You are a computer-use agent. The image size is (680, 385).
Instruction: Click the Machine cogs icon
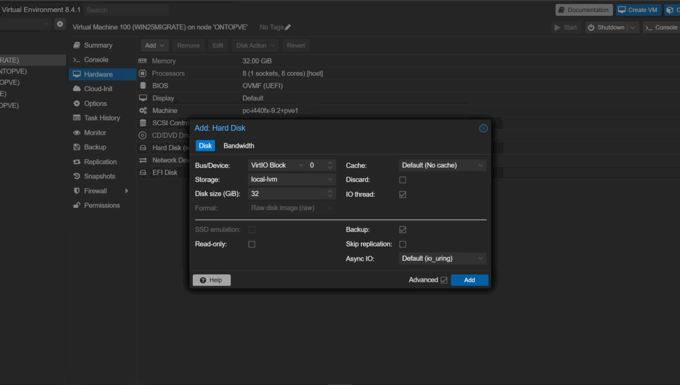(x=142, y=110)
